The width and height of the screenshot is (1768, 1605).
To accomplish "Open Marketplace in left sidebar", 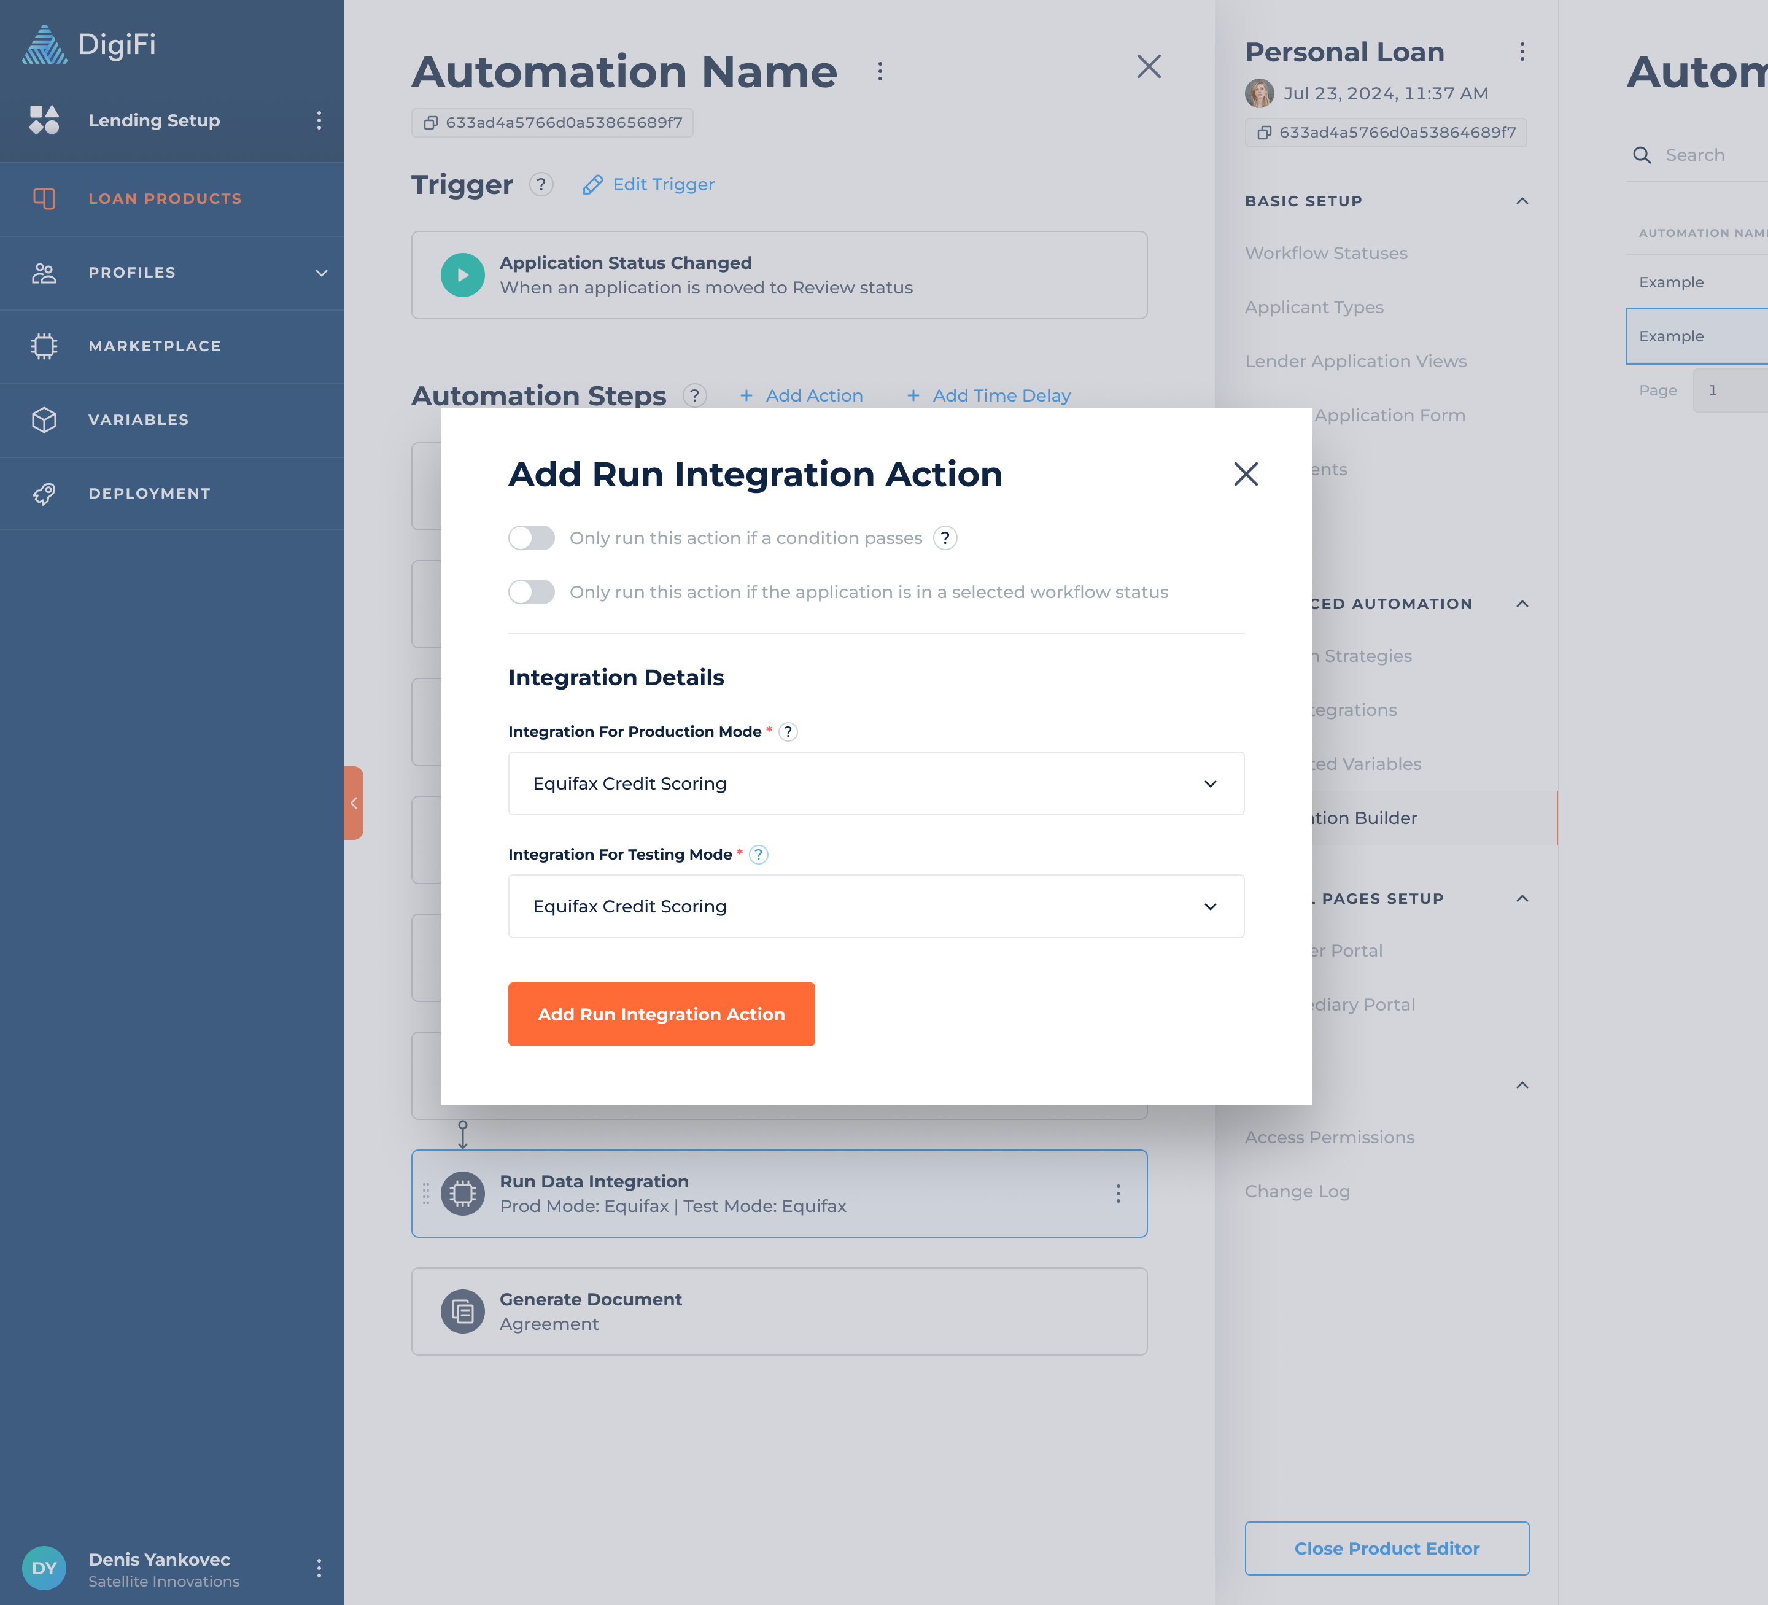I will 154,346.
